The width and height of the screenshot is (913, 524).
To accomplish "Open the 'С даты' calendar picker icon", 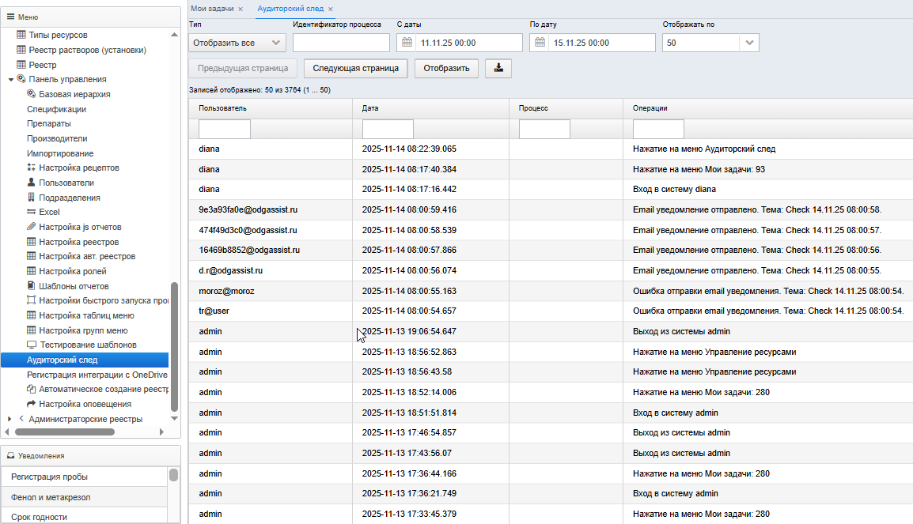I will tap(407, 43).
